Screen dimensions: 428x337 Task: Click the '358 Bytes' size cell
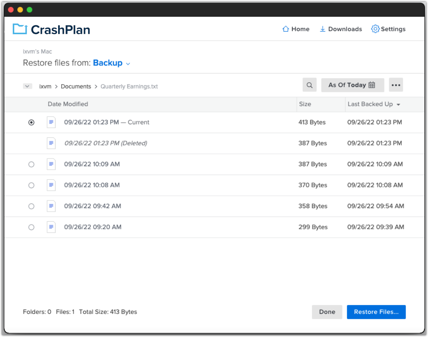point(313,206)
